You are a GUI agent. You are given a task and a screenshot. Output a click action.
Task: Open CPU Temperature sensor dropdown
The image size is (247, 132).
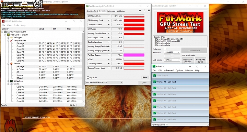click(109, 64)
